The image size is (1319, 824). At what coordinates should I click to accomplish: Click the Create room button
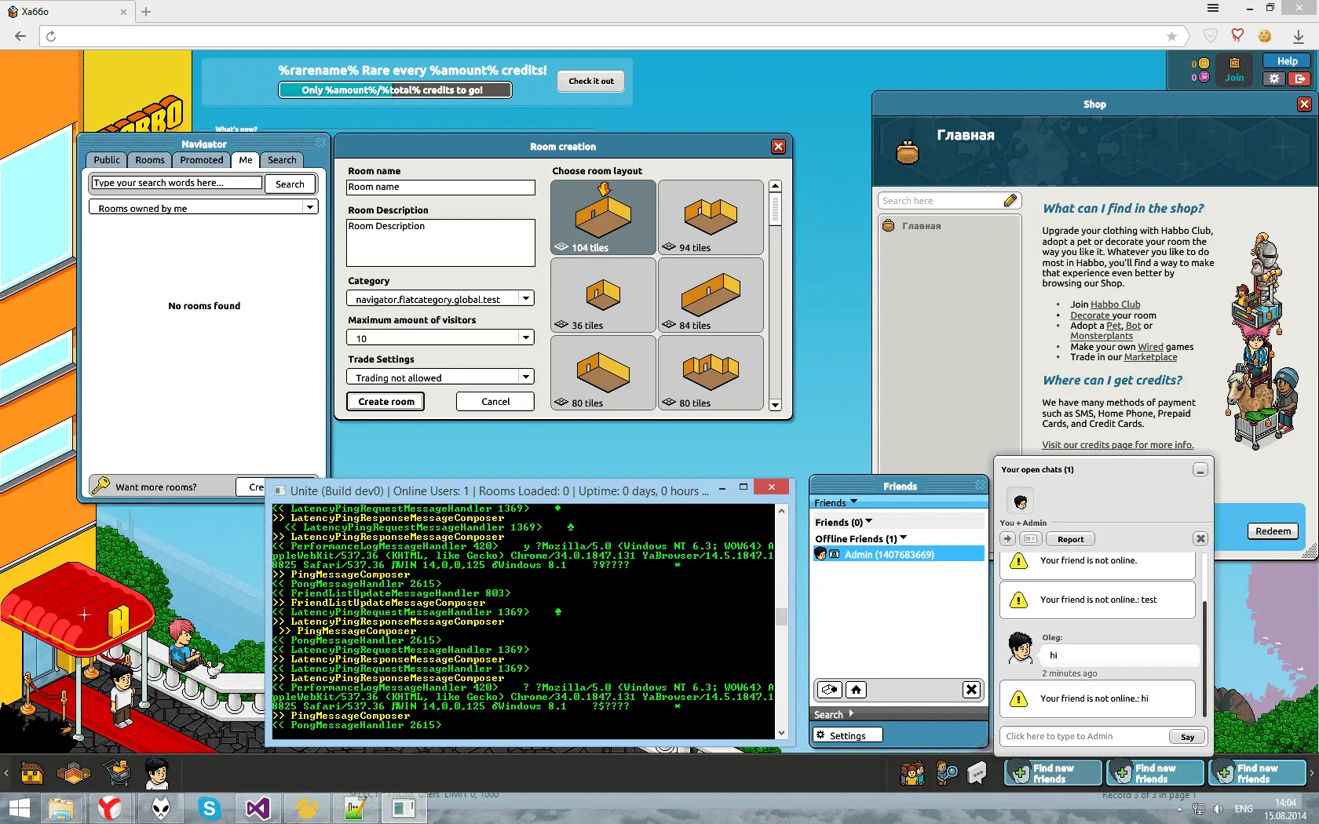pos(386,402)
